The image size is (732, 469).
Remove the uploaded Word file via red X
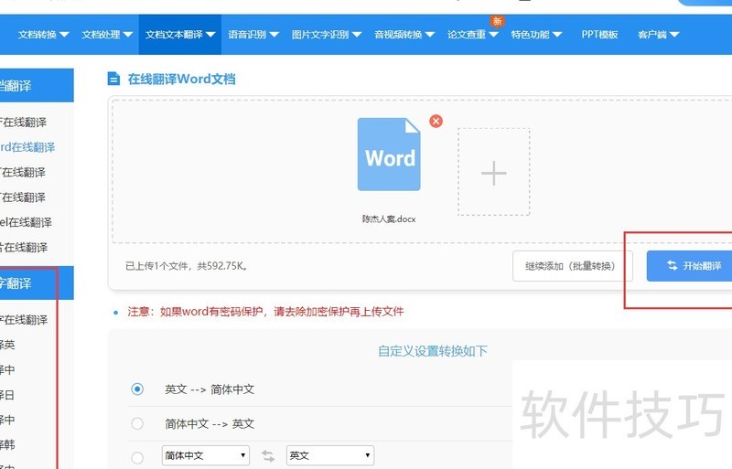436,122
